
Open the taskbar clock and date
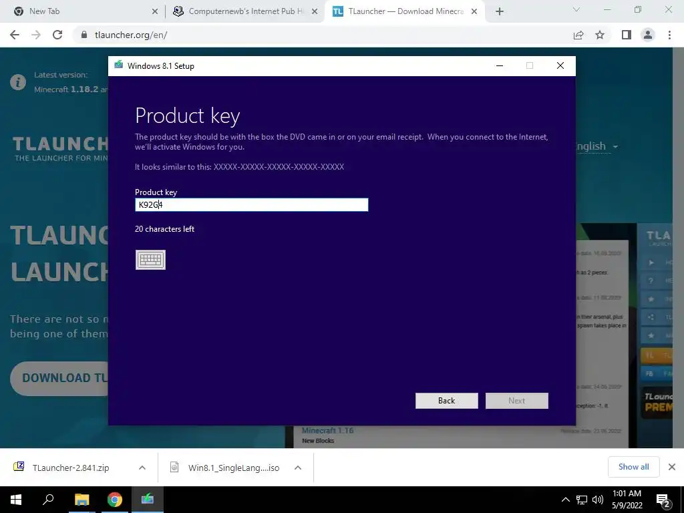click(x=627, y=500)
